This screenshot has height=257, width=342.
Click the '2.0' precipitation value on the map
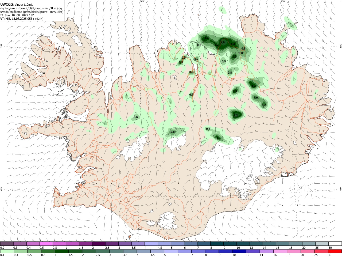[x=223, y=42]
